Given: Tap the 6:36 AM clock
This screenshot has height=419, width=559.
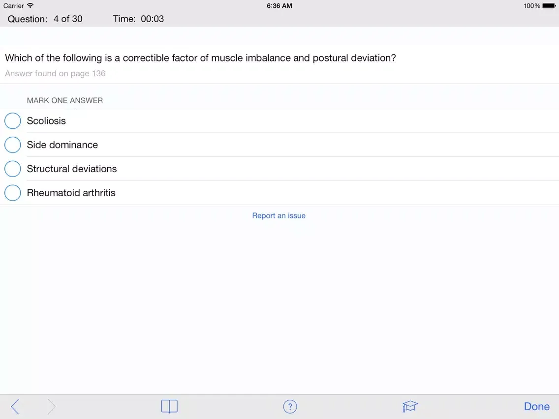Looking at the screenshot, I should pos(279,6).
